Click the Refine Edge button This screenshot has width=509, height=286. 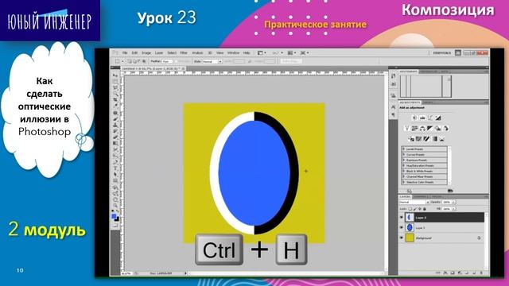(x=291, y=61)
